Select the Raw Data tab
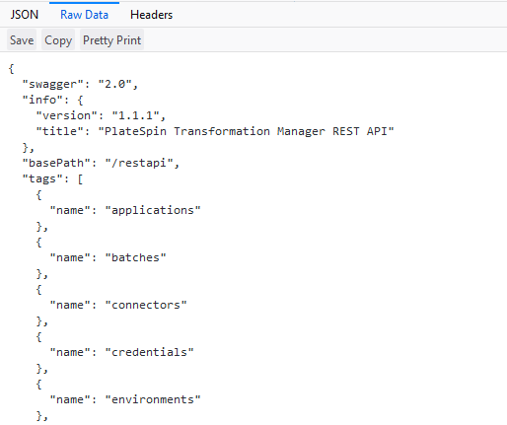This screenshot has height=425, width=507. click(x=84, y=15)
